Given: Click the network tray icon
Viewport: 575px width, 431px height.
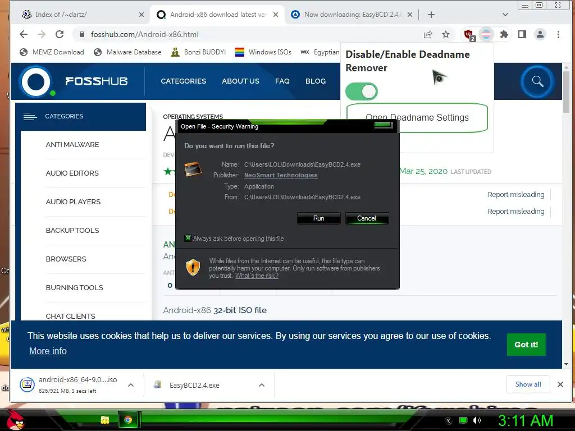Looking at the screenshot, I should click(x=463, y=420).
